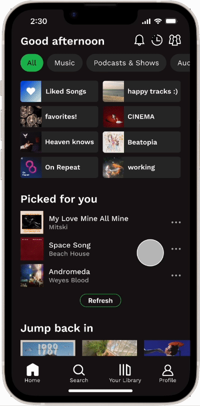Open more options for Space Song
Viewport: 200px width, 406px height.
(x=176, y=249)
